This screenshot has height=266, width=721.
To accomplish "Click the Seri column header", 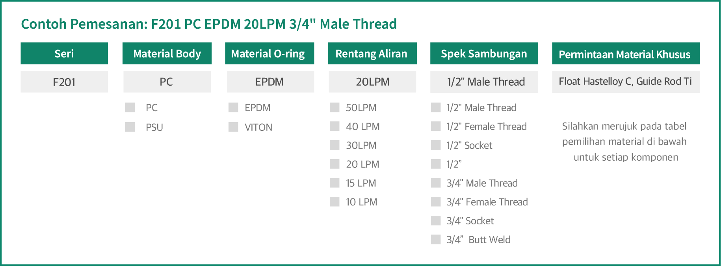I will click(64, 53).
